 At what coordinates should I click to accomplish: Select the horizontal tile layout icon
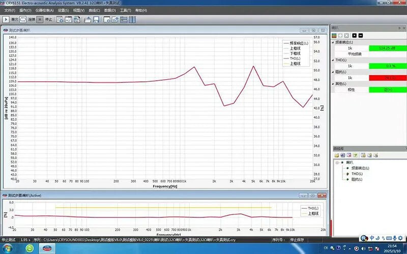tap(123, 20)
